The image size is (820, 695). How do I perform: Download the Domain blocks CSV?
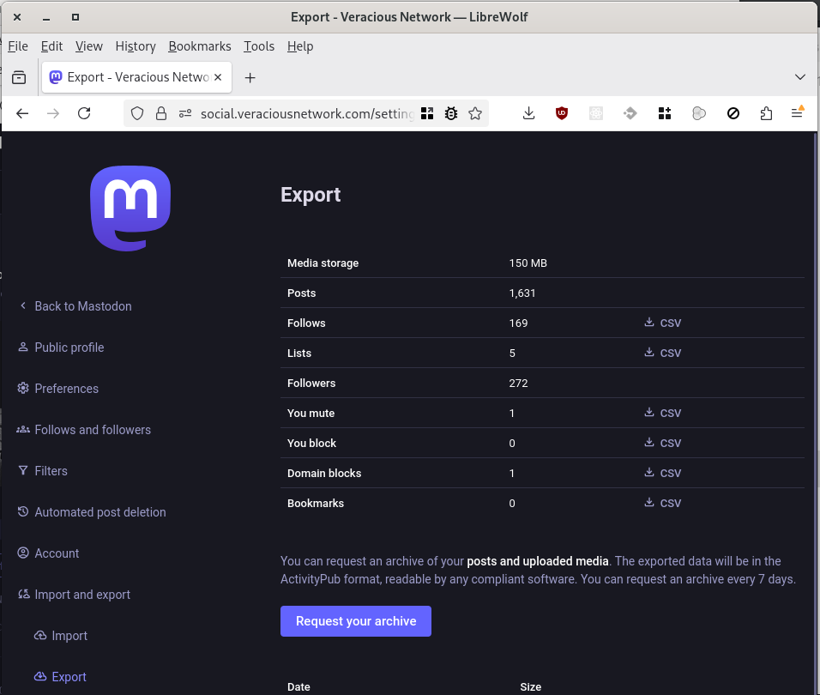[662, 474]
